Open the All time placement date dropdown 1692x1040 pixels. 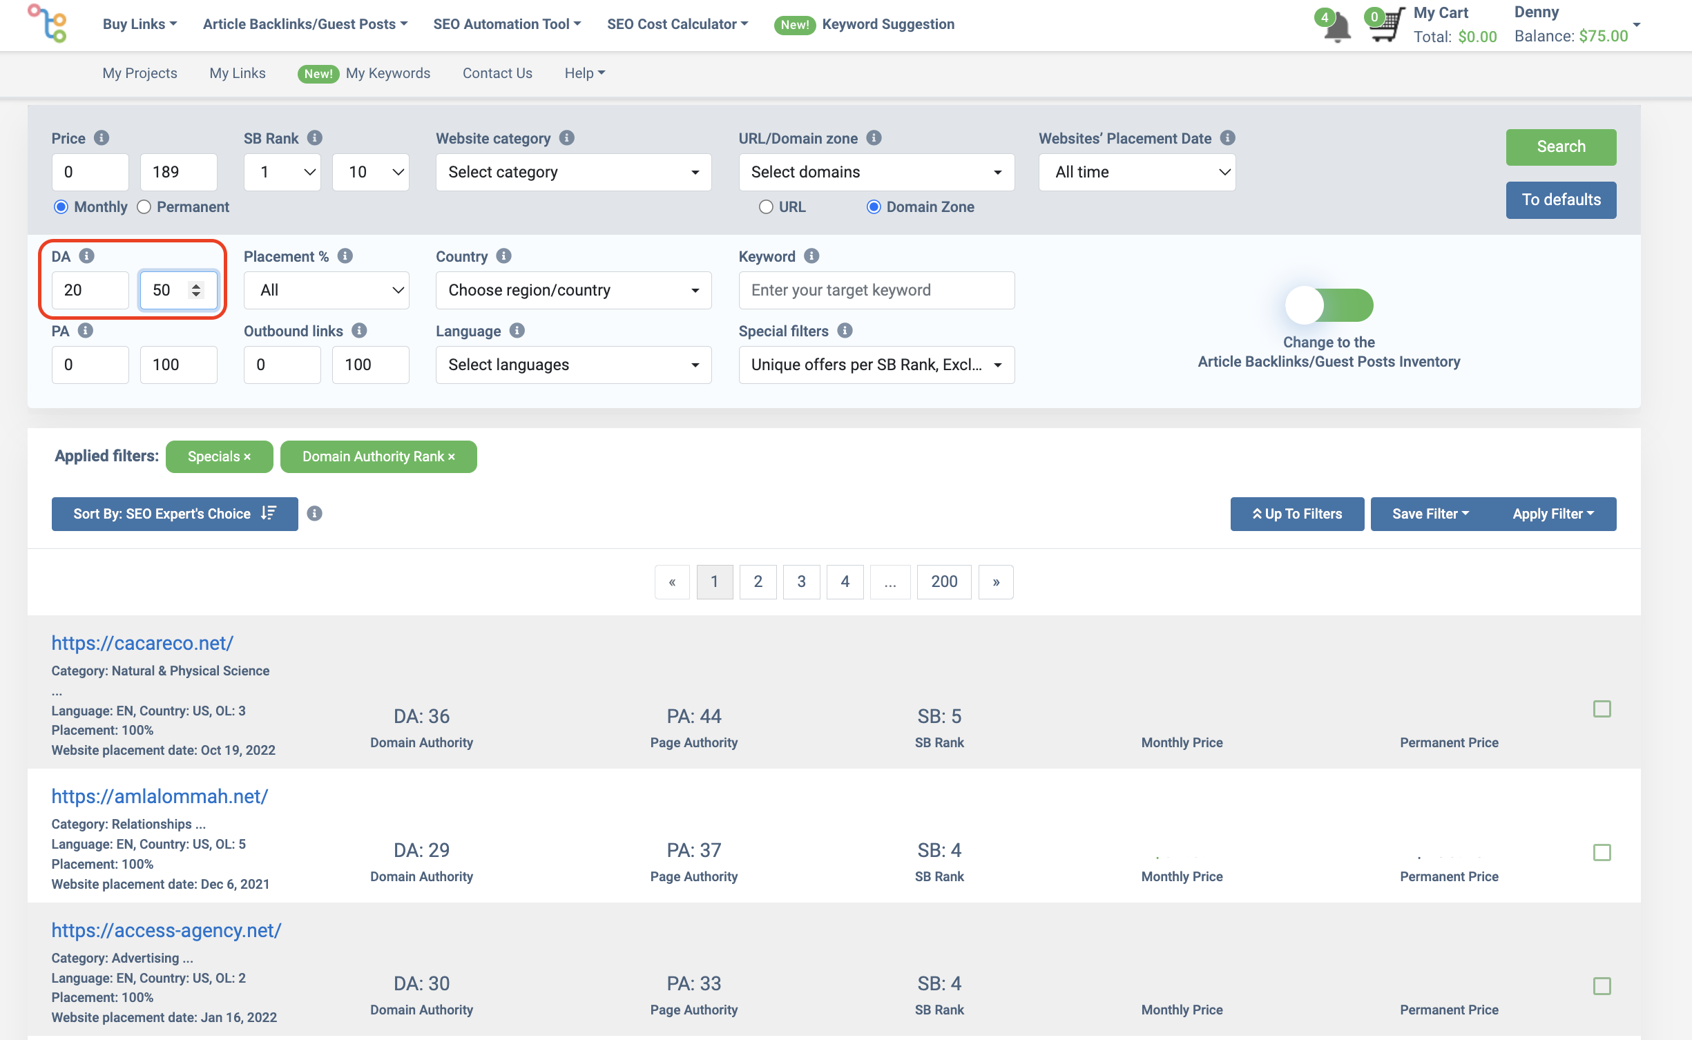1137,172
